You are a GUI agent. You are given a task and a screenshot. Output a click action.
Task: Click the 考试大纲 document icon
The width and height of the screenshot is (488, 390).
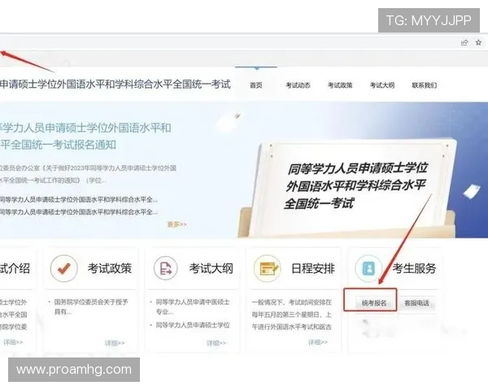tap(166, 268)
